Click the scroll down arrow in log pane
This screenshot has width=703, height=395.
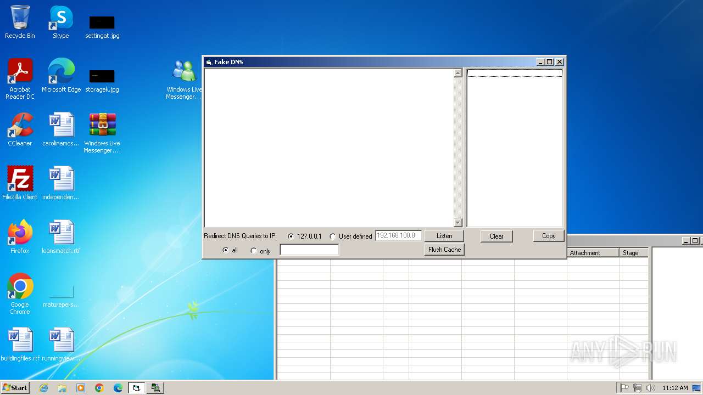[x=458, y=222]
